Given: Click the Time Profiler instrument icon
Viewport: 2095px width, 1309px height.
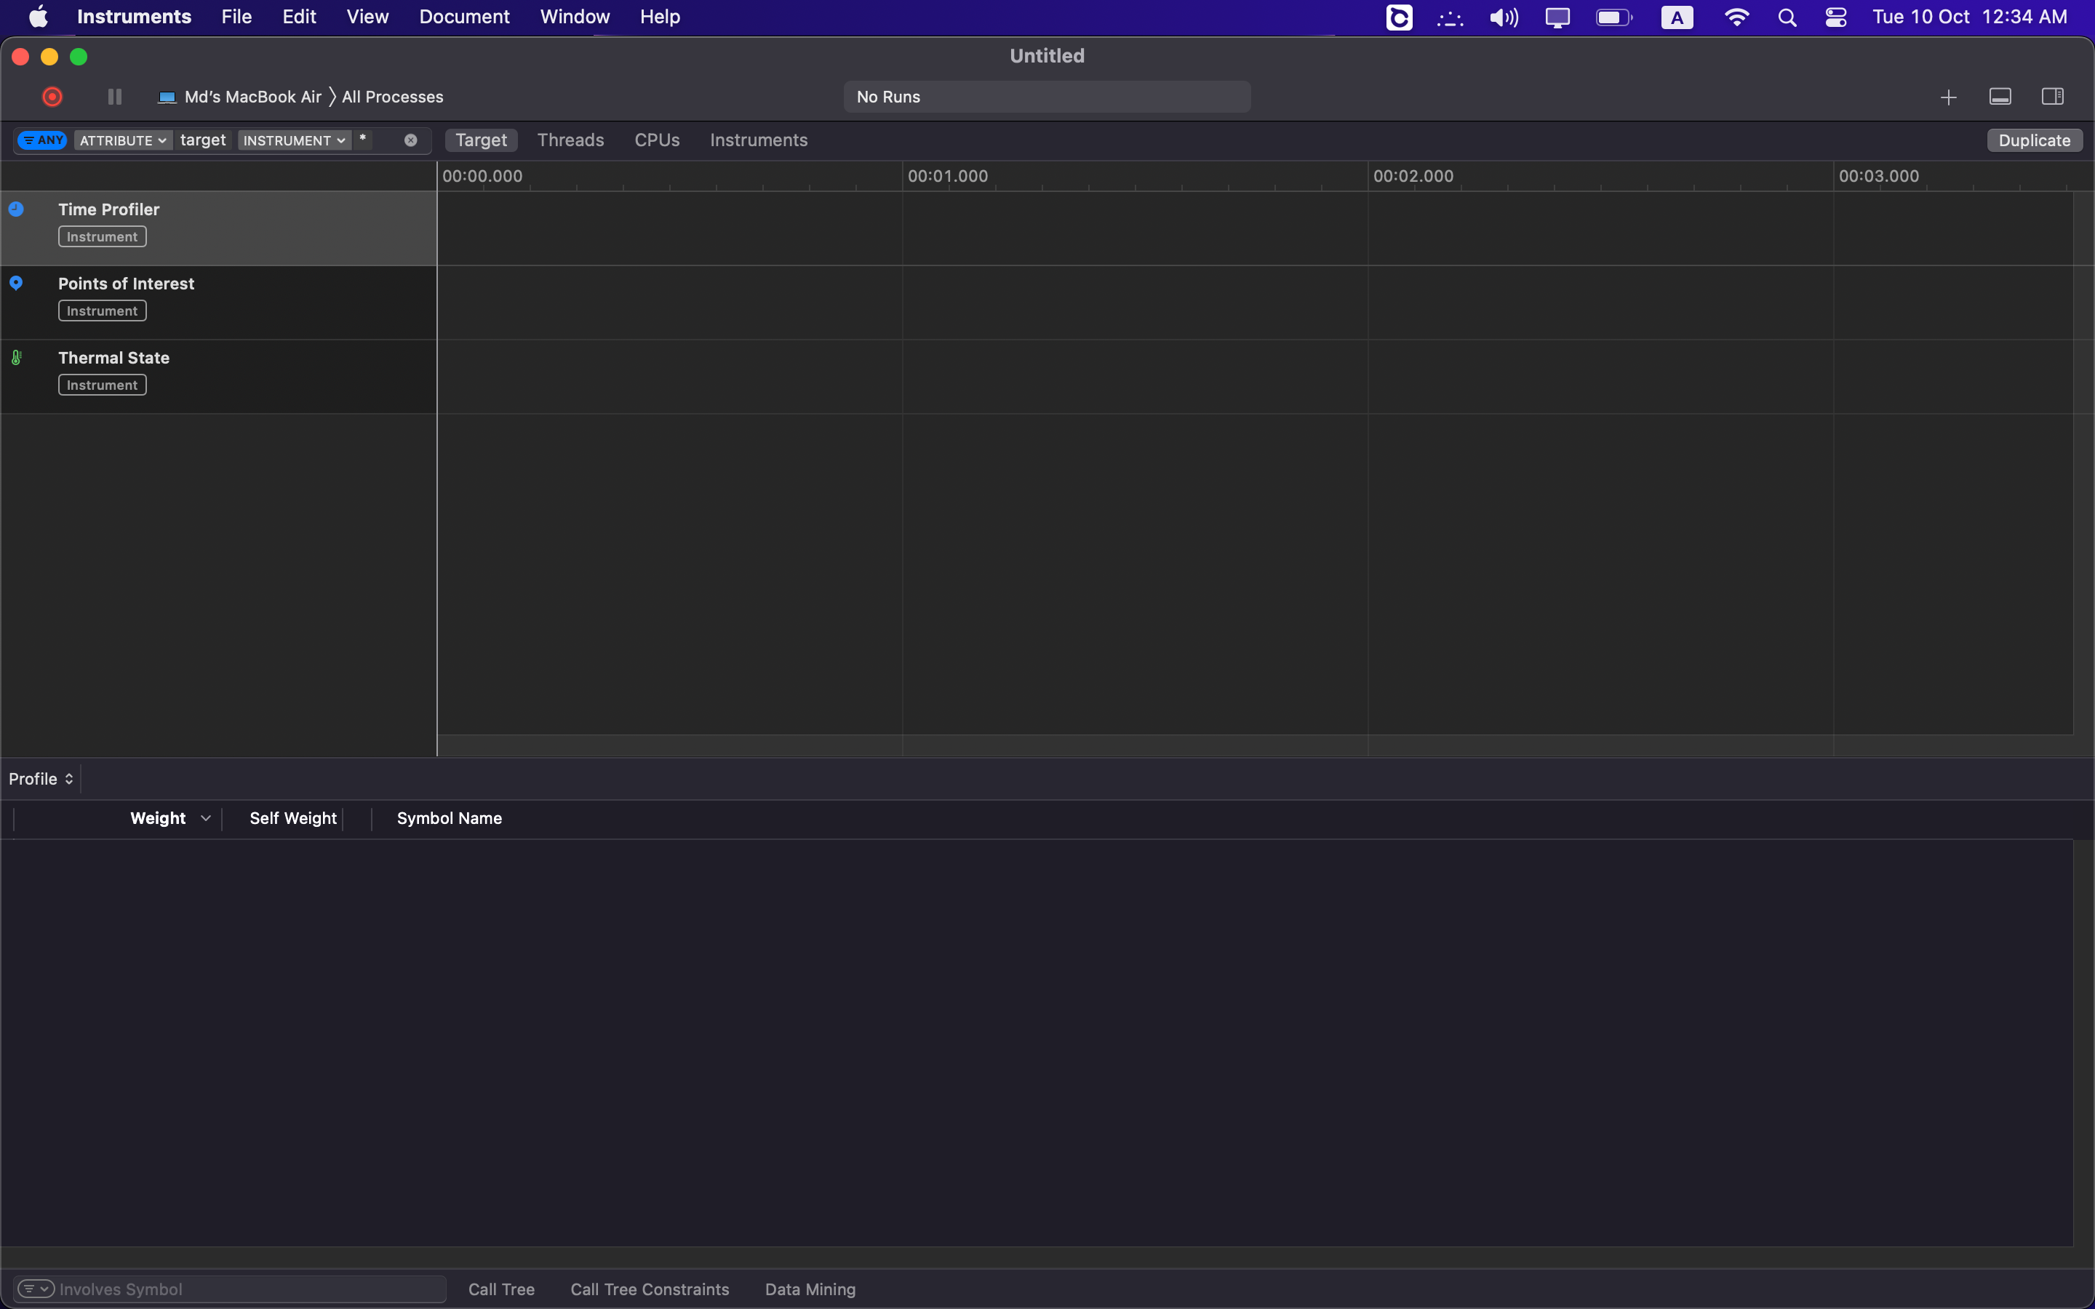Looking at the screenshot, I should 15,208.
